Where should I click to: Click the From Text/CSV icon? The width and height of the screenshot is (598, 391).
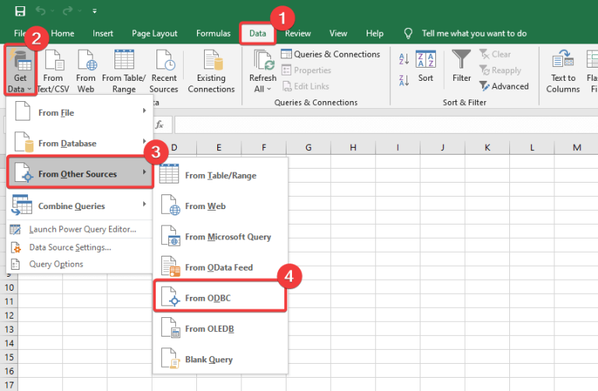pos(53,61)
